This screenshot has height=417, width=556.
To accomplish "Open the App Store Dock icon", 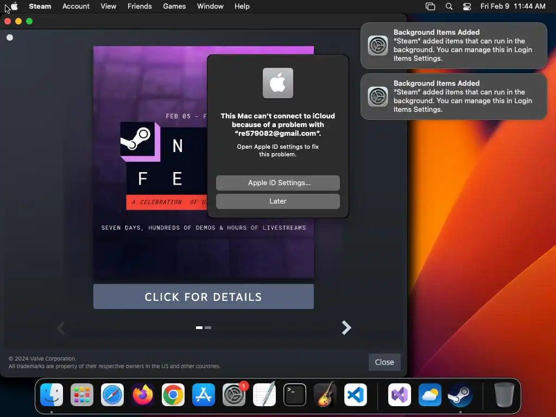I will point(204,395).
